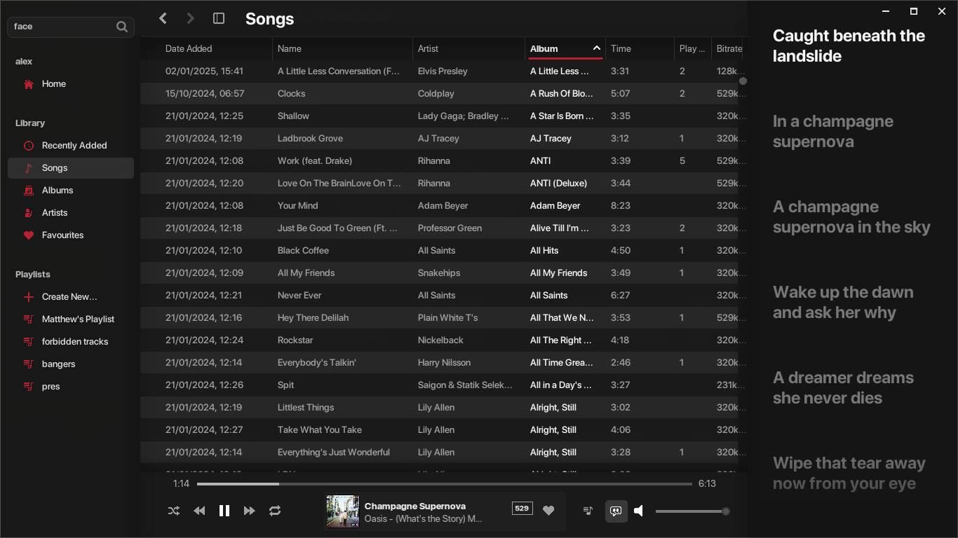The width and height of the screenshot is (958, 538).
Task: Click the Professor Green artist cell
Action: coord(450,228)
